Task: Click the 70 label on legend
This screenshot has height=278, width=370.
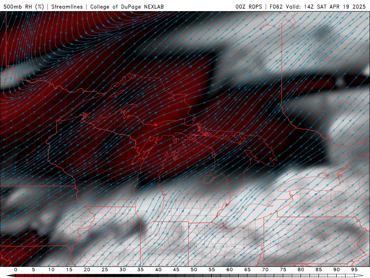Action: (x=265, y=270)
